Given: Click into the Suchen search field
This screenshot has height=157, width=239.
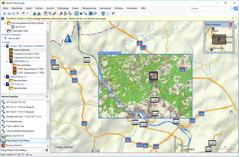Looking at the screenshot, I should [x=210, y=9].
